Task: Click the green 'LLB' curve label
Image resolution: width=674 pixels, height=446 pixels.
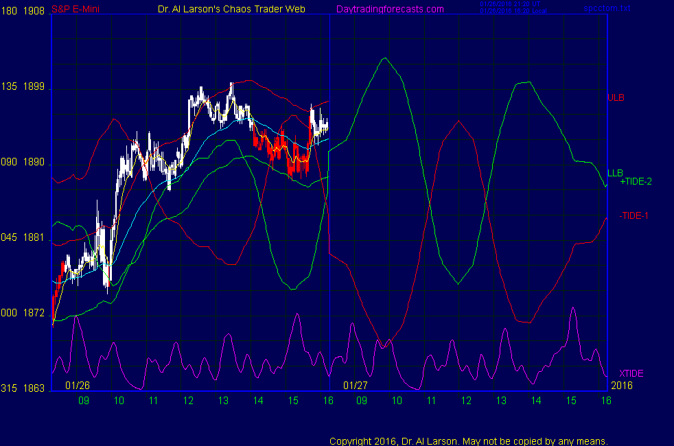Action: pyautogui.click(x=615, y=173)
